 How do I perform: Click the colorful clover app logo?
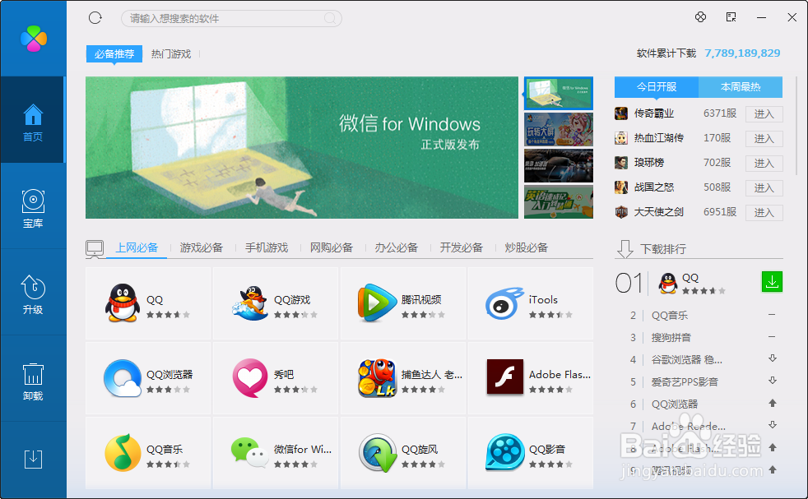[34, 39]
